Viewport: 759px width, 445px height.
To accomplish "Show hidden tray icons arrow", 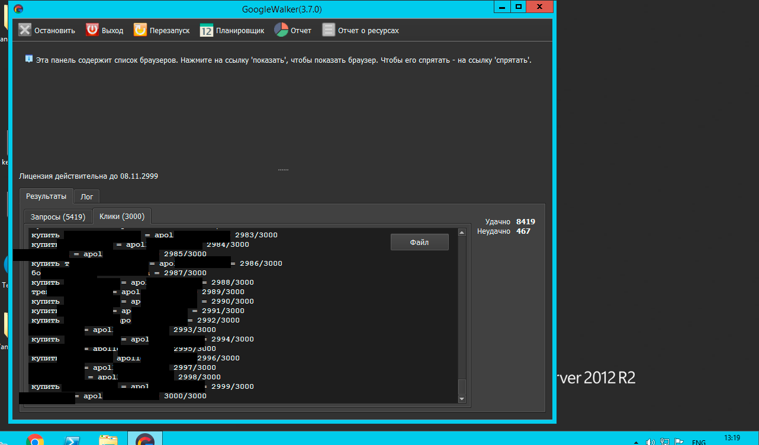I will 636,441.
